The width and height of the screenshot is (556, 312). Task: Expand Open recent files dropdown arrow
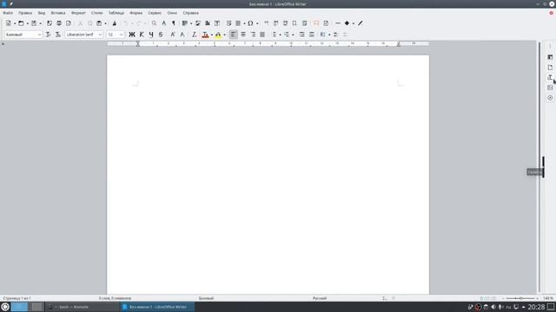[27, 23]
